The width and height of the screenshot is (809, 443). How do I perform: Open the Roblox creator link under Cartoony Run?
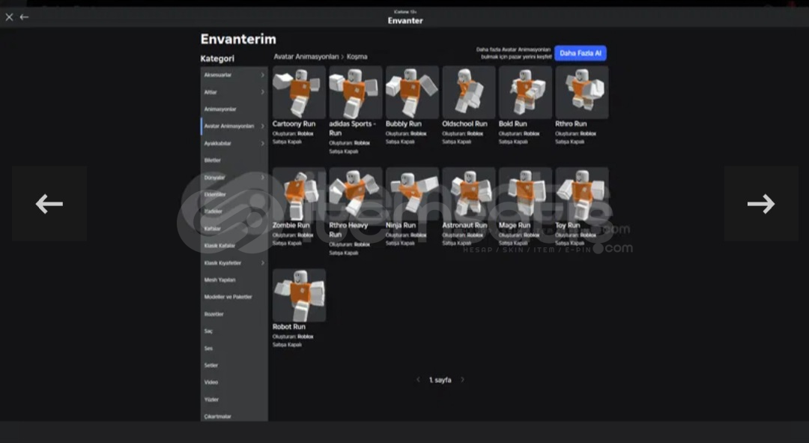[306, 133]
